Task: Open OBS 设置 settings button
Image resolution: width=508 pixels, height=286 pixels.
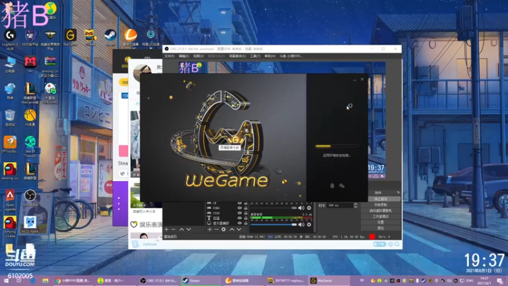Action: coord(380,222)
